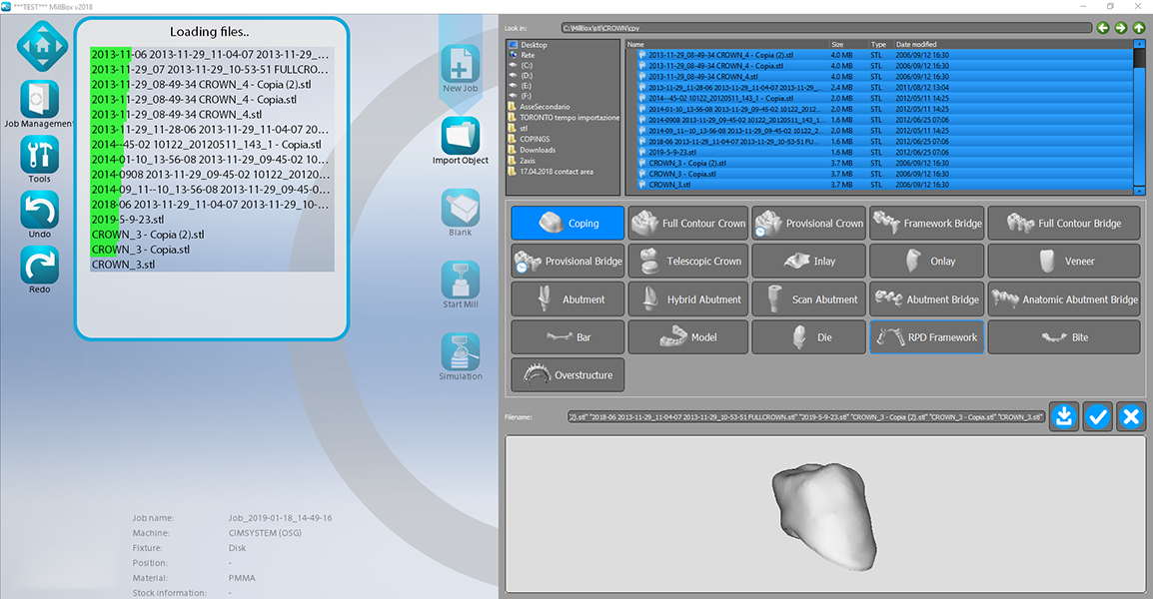Screen dimensions: 1153x599
Task: Open the Tools menu icon
Action: coord(39,155)
